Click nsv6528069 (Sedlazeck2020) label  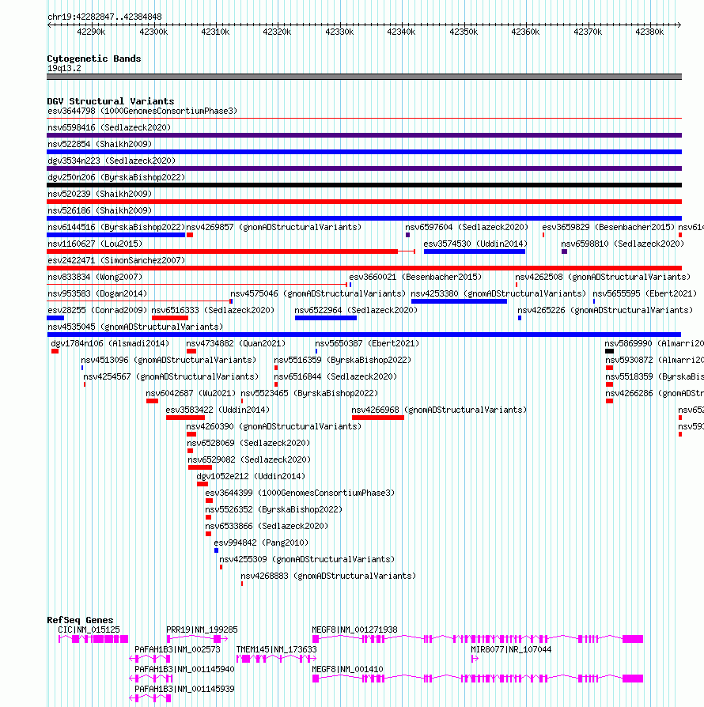point(248,443)
